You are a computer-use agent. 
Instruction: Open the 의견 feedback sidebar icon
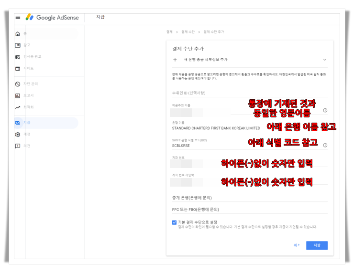click(x=18, y=146)
